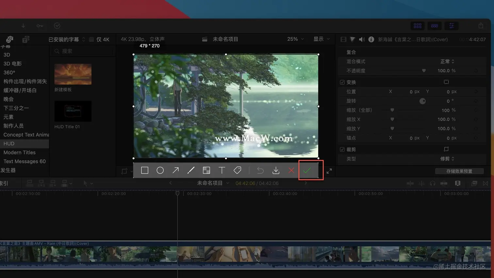Go to next timeline history arrow
The image size is (494, 278).
(305, 183)
